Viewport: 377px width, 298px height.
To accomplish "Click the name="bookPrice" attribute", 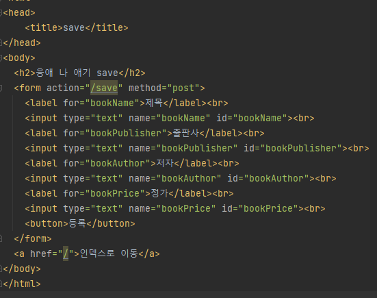I will pyautogui.click(x=172, y=208).
